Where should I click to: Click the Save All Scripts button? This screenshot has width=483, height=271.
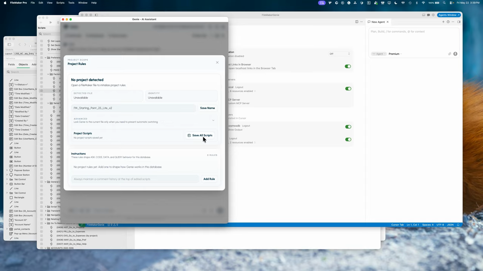[200, 135]
